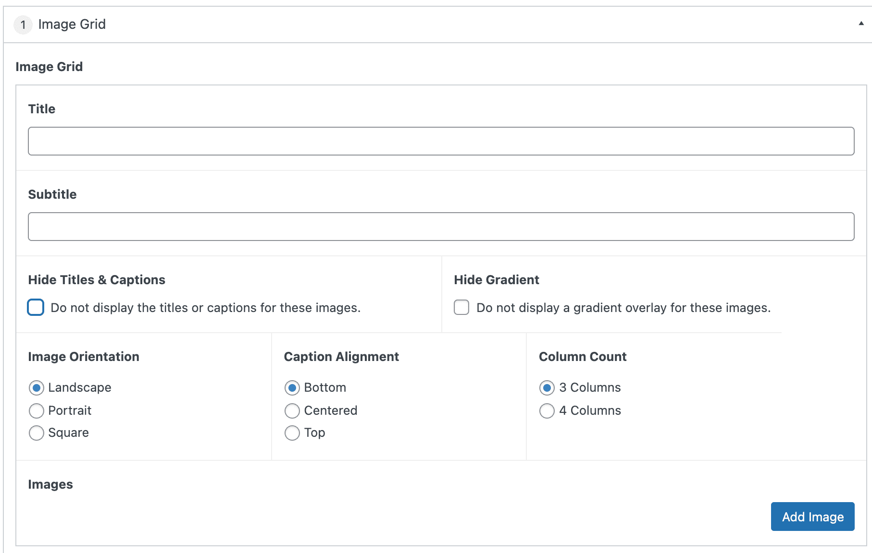Click into the Title text field

pos(441,141)
